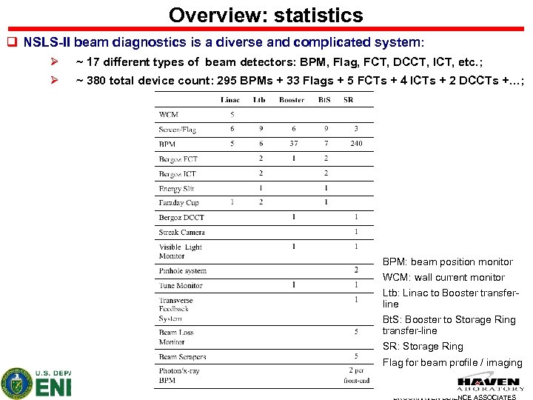Click the Linac column header
Viewport: 533px width, 400px height.
[x=230, y=100]
